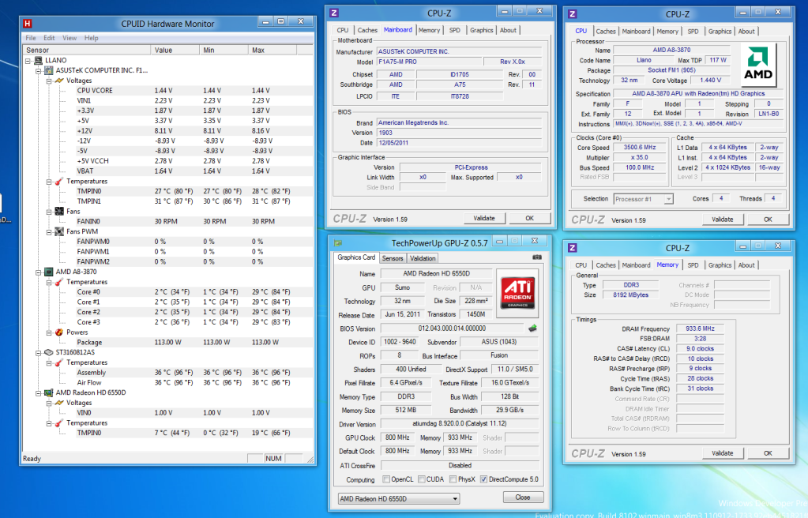The height and width of the screenshot is (518, 808).
Task: Click the NUM status bar indicator
Action: point(273,459)
